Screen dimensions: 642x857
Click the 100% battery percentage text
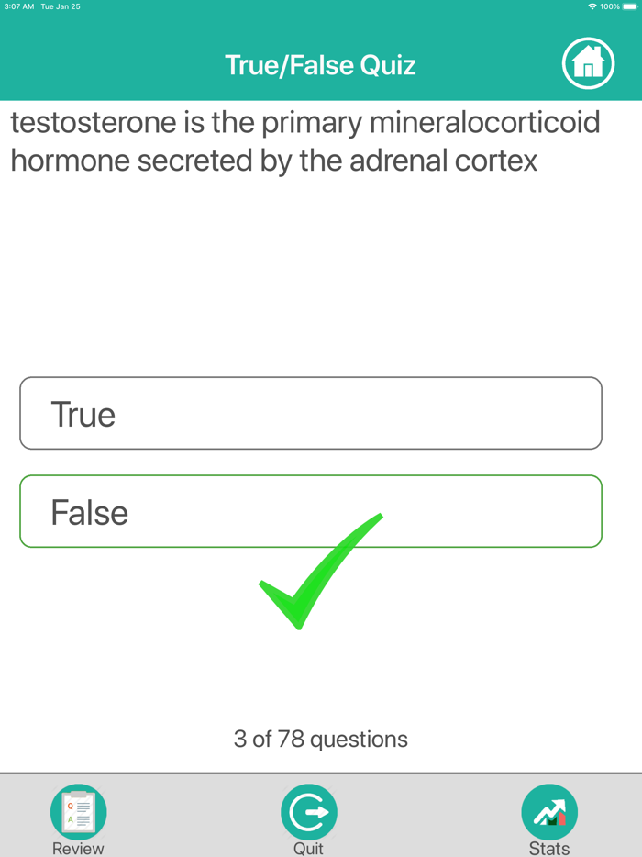tap(608, 6)
